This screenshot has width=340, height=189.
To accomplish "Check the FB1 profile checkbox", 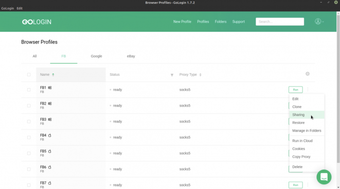I will (x=29, y=90).
